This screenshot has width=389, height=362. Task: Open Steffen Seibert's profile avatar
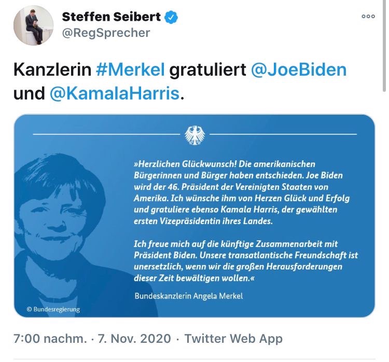coord(33,26)
